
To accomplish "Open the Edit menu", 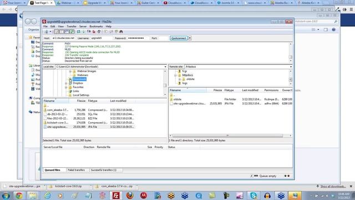I will [x=53, y=27].
